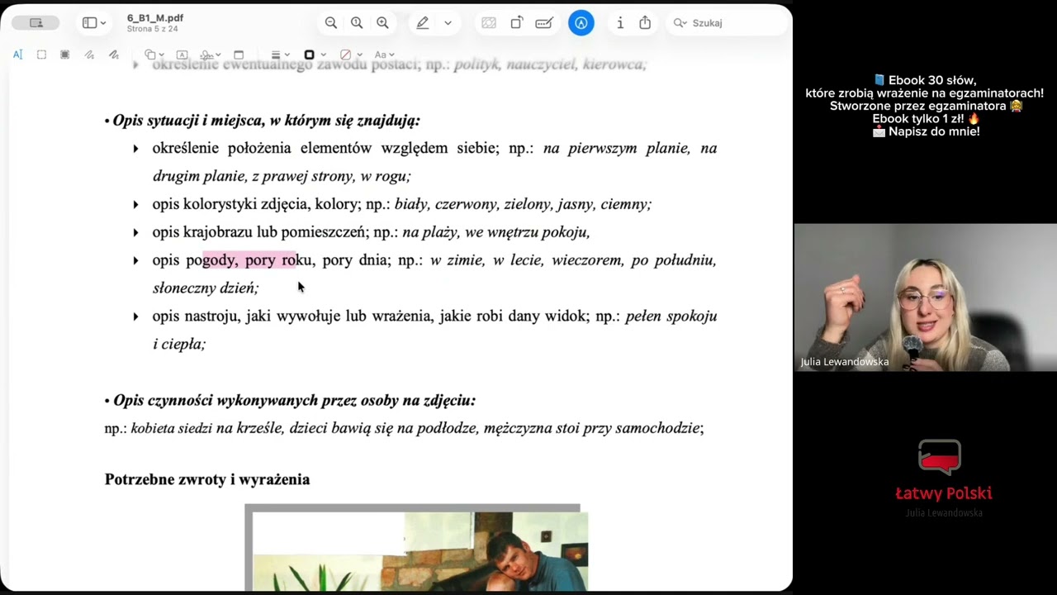Click the Share icon
This screenshot has width=1057, height=595.
(645, 23)
